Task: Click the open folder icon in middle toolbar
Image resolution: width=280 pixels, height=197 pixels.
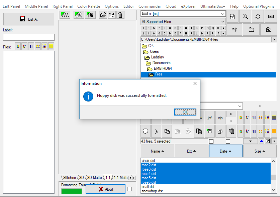Action: tap(103, 15)
